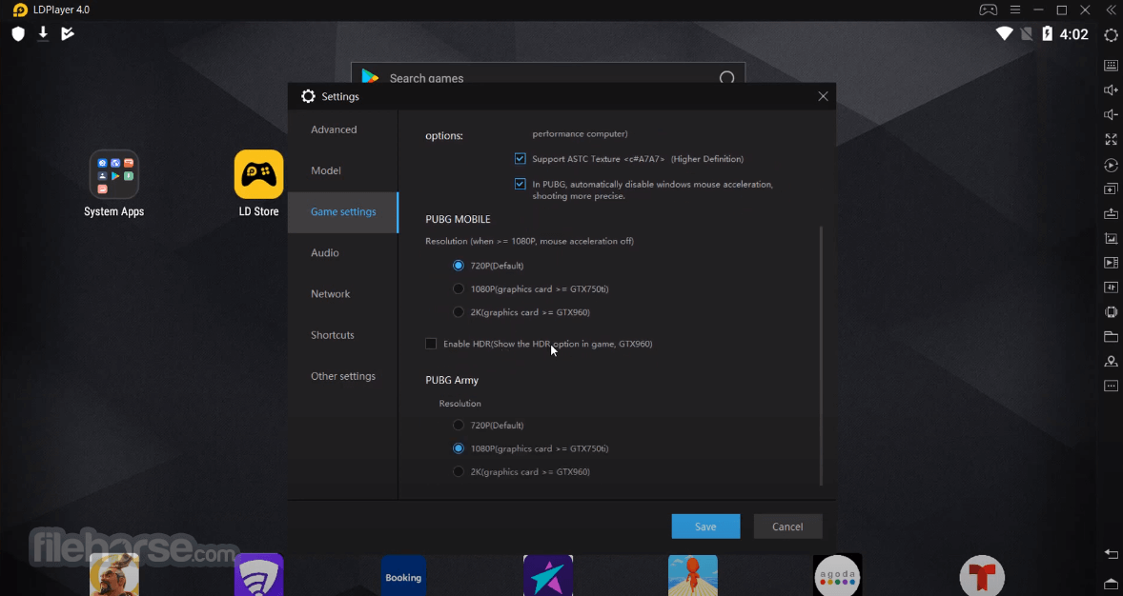The height and width of the screenshot is (596, 1123).
Task: Open the video recorder icon
Action: pos(1111,263)
